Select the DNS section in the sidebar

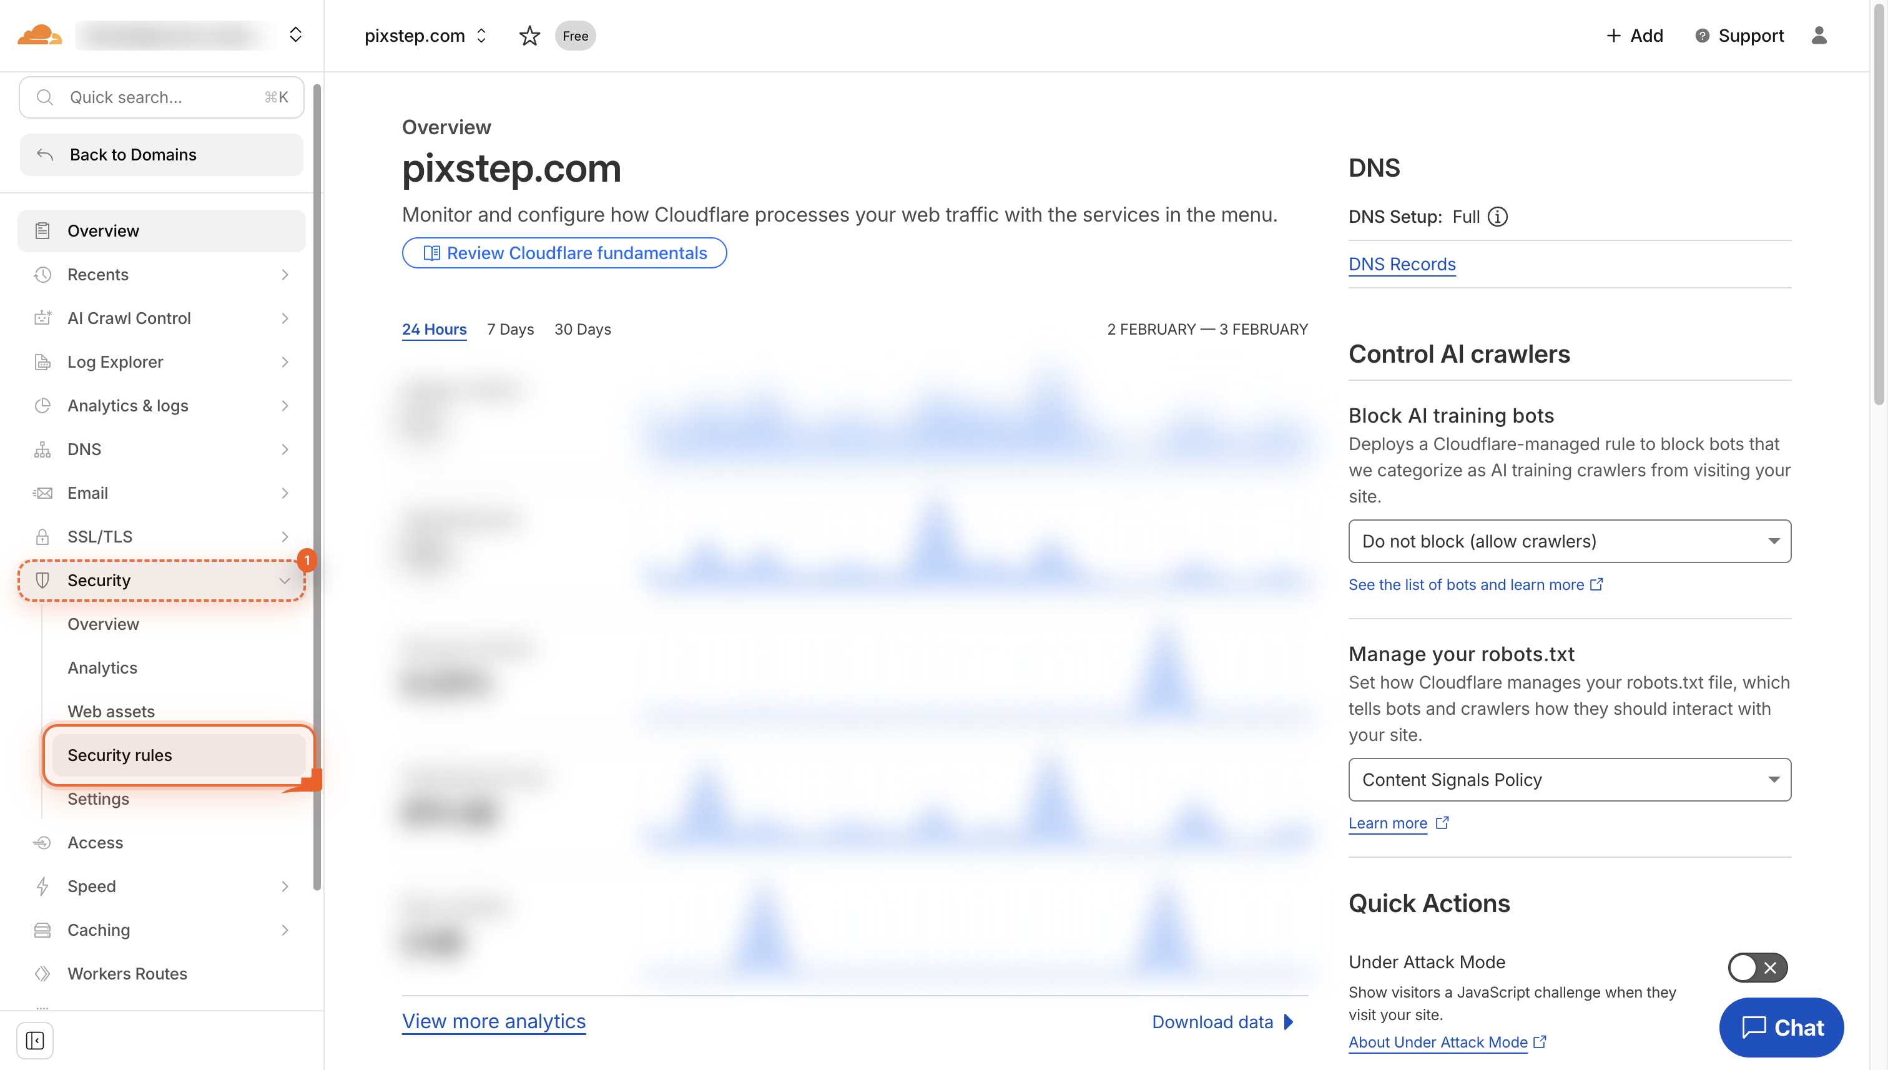(84, 449)
